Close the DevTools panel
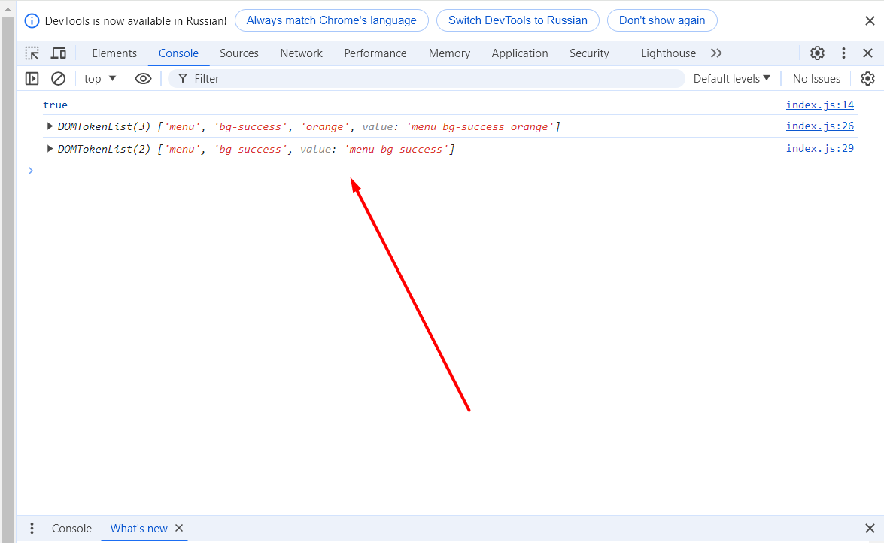The width and height of the screenshot is (884, 543). (867, 53)
